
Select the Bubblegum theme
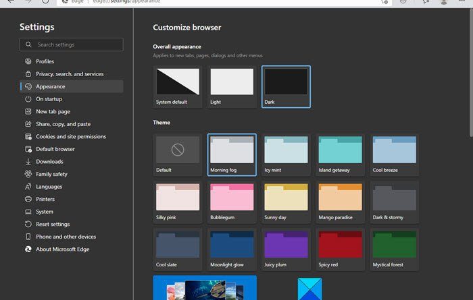(x=232, y=202)
